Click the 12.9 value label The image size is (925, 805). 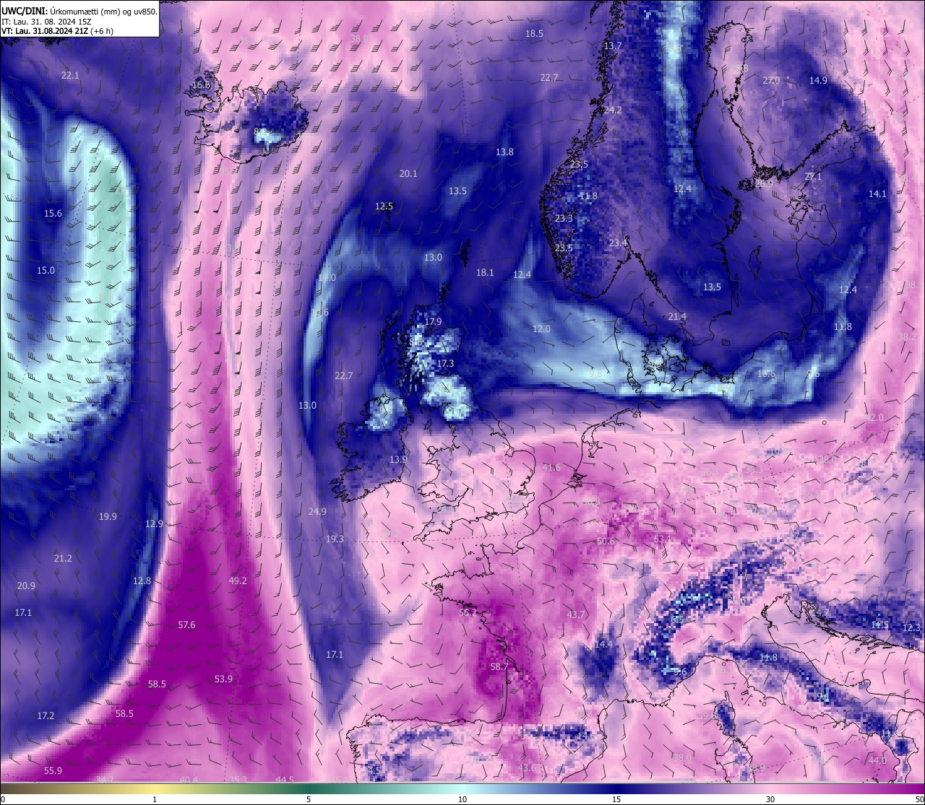tap(154, 524)
